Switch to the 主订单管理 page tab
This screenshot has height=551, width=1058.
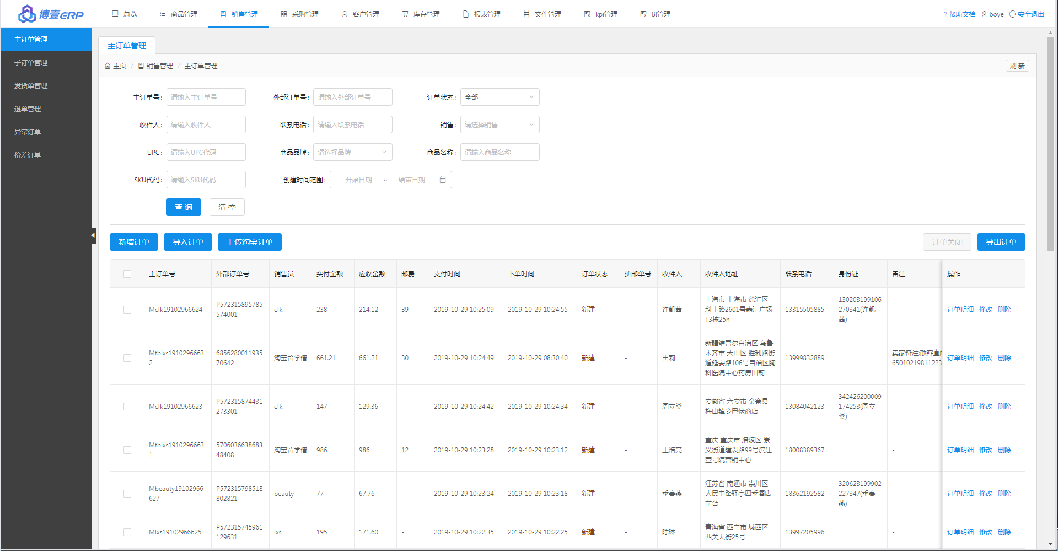click(127, 46)
